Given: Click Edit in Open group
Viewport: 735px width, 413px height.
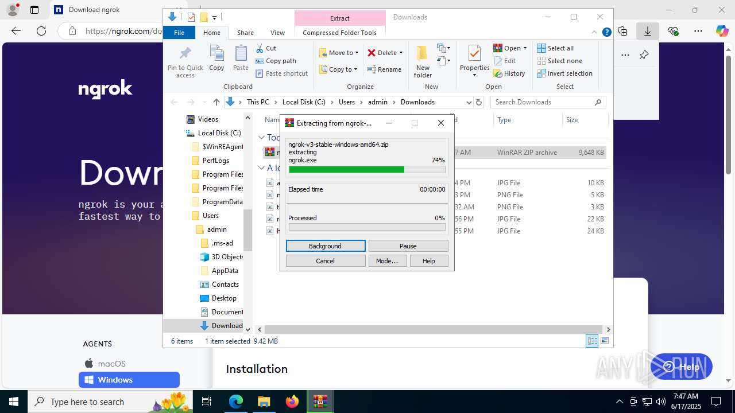Looking at the screenshot, I should (504, 61).
